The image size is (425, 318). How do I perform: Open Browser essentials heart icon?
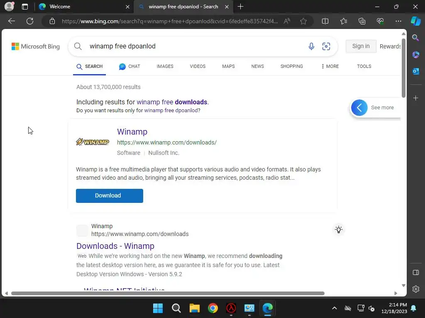tap(380, 21)
